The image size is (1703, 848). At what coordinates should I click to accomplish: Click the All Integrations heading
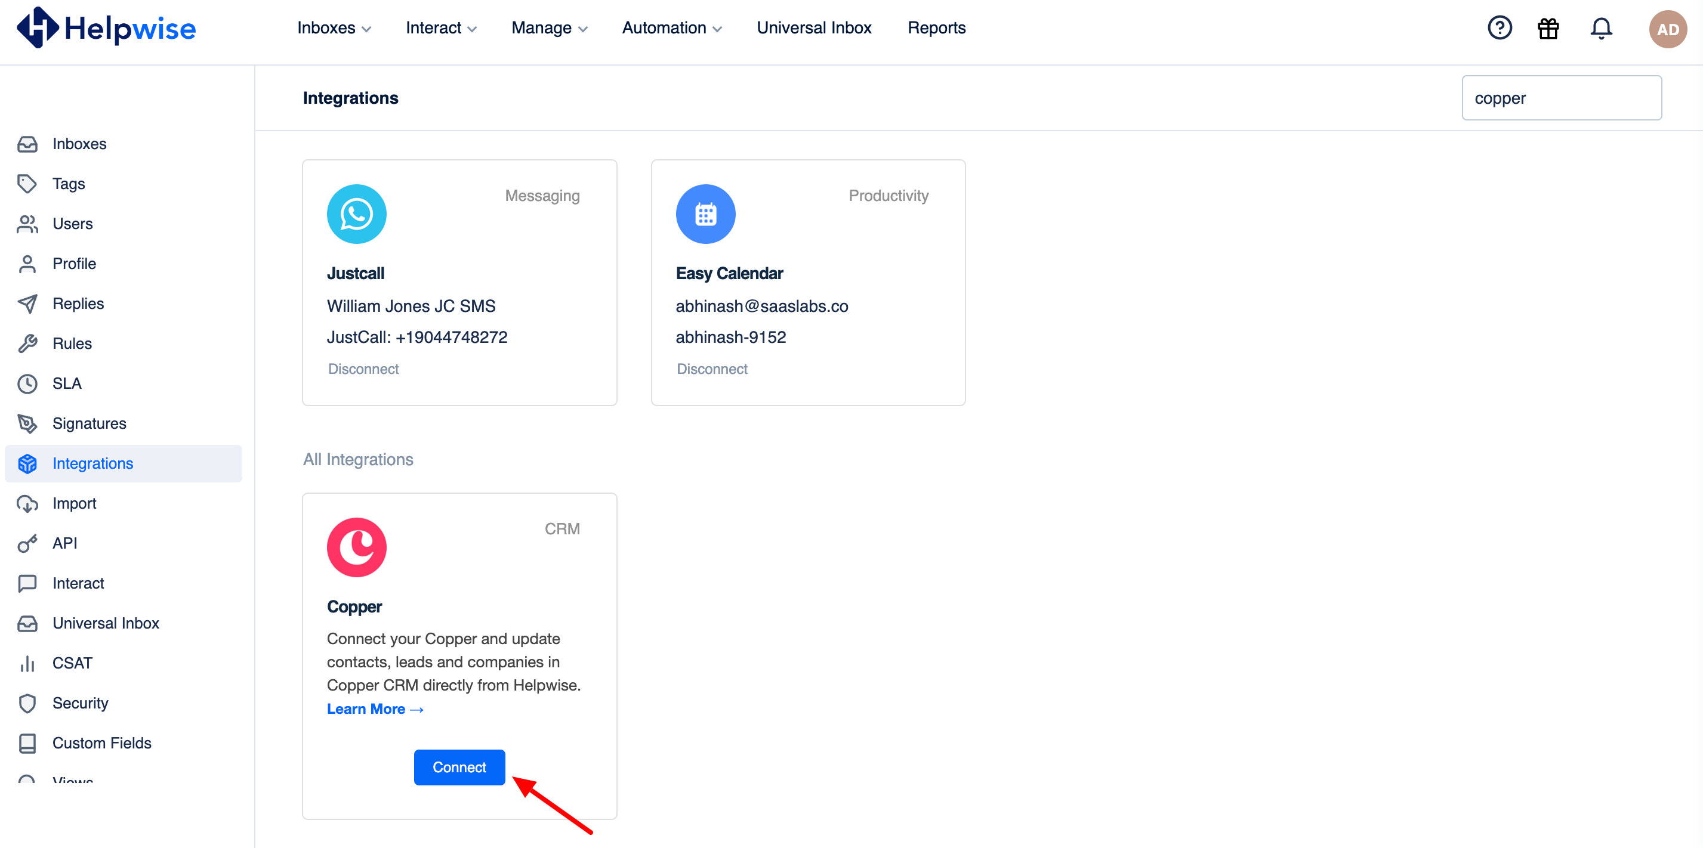357,459
